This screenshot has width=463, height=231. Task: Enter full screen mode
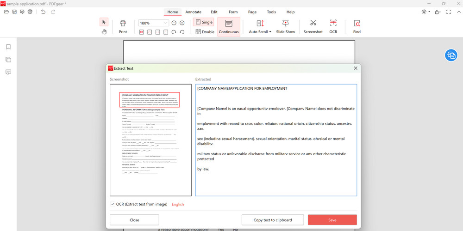[x=449, y=12]
